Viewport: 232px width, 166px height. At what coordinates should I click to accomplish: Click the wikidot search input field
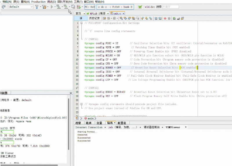[x=171, y=7]
